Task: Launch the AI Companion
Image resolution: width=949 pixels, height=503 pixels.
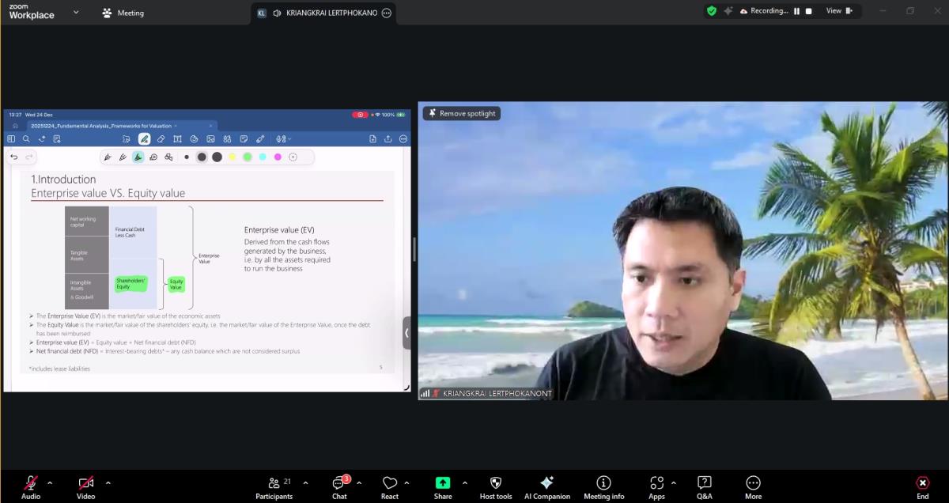Action: click(546, 486)
